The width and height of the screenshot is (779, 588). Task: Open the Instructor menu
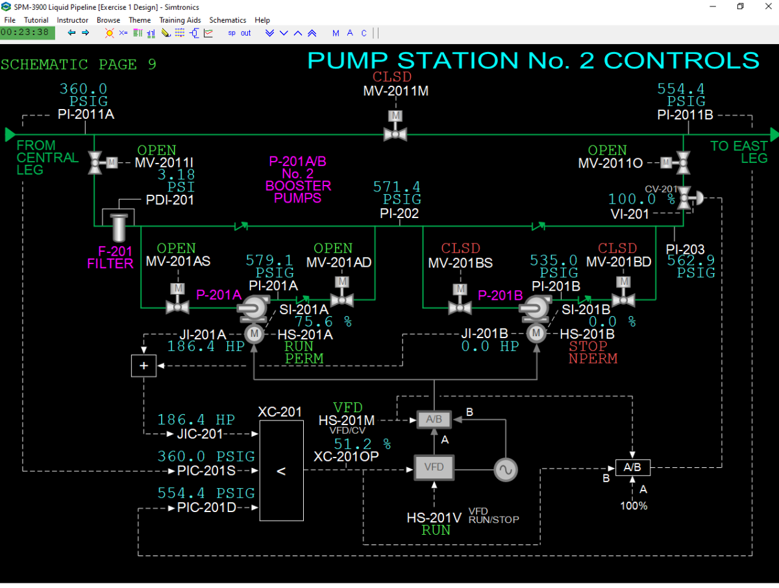coord(73,20)
